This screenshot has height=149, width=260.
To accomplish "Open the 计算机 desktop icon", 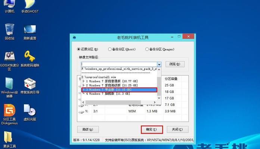I will (x=9, y=6).
